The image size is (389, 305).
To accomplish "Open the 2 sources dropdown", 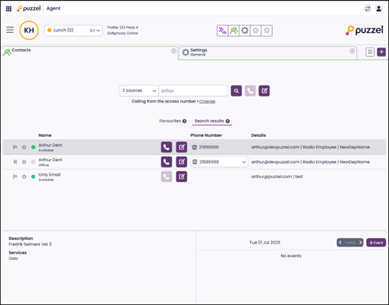I will [x=139, y=91].
